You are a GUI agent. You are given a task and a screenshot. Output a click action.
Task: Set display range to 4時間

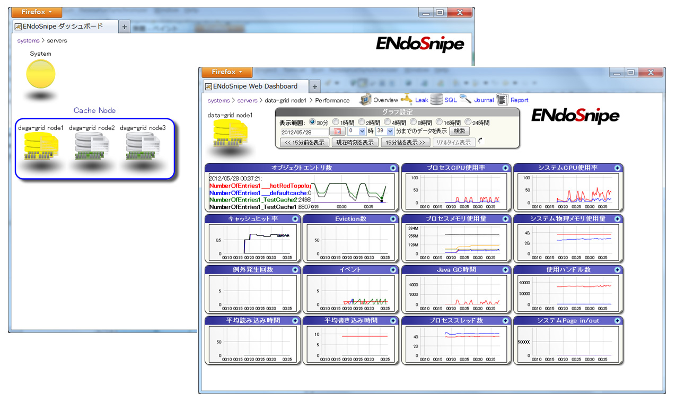click(388, 122)
